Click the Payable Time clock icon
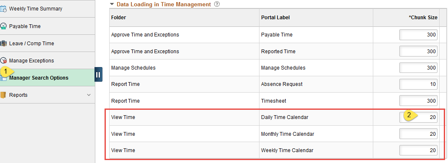The image size is (448, 163). pos(3,26)
